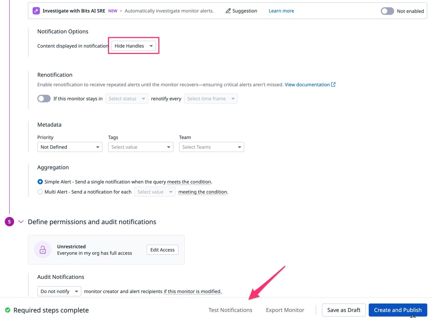This screenshot has height=318, width=432.
Task: Open the Priority dropdown showing Not Defined
Action: click(x=69, y=147)
